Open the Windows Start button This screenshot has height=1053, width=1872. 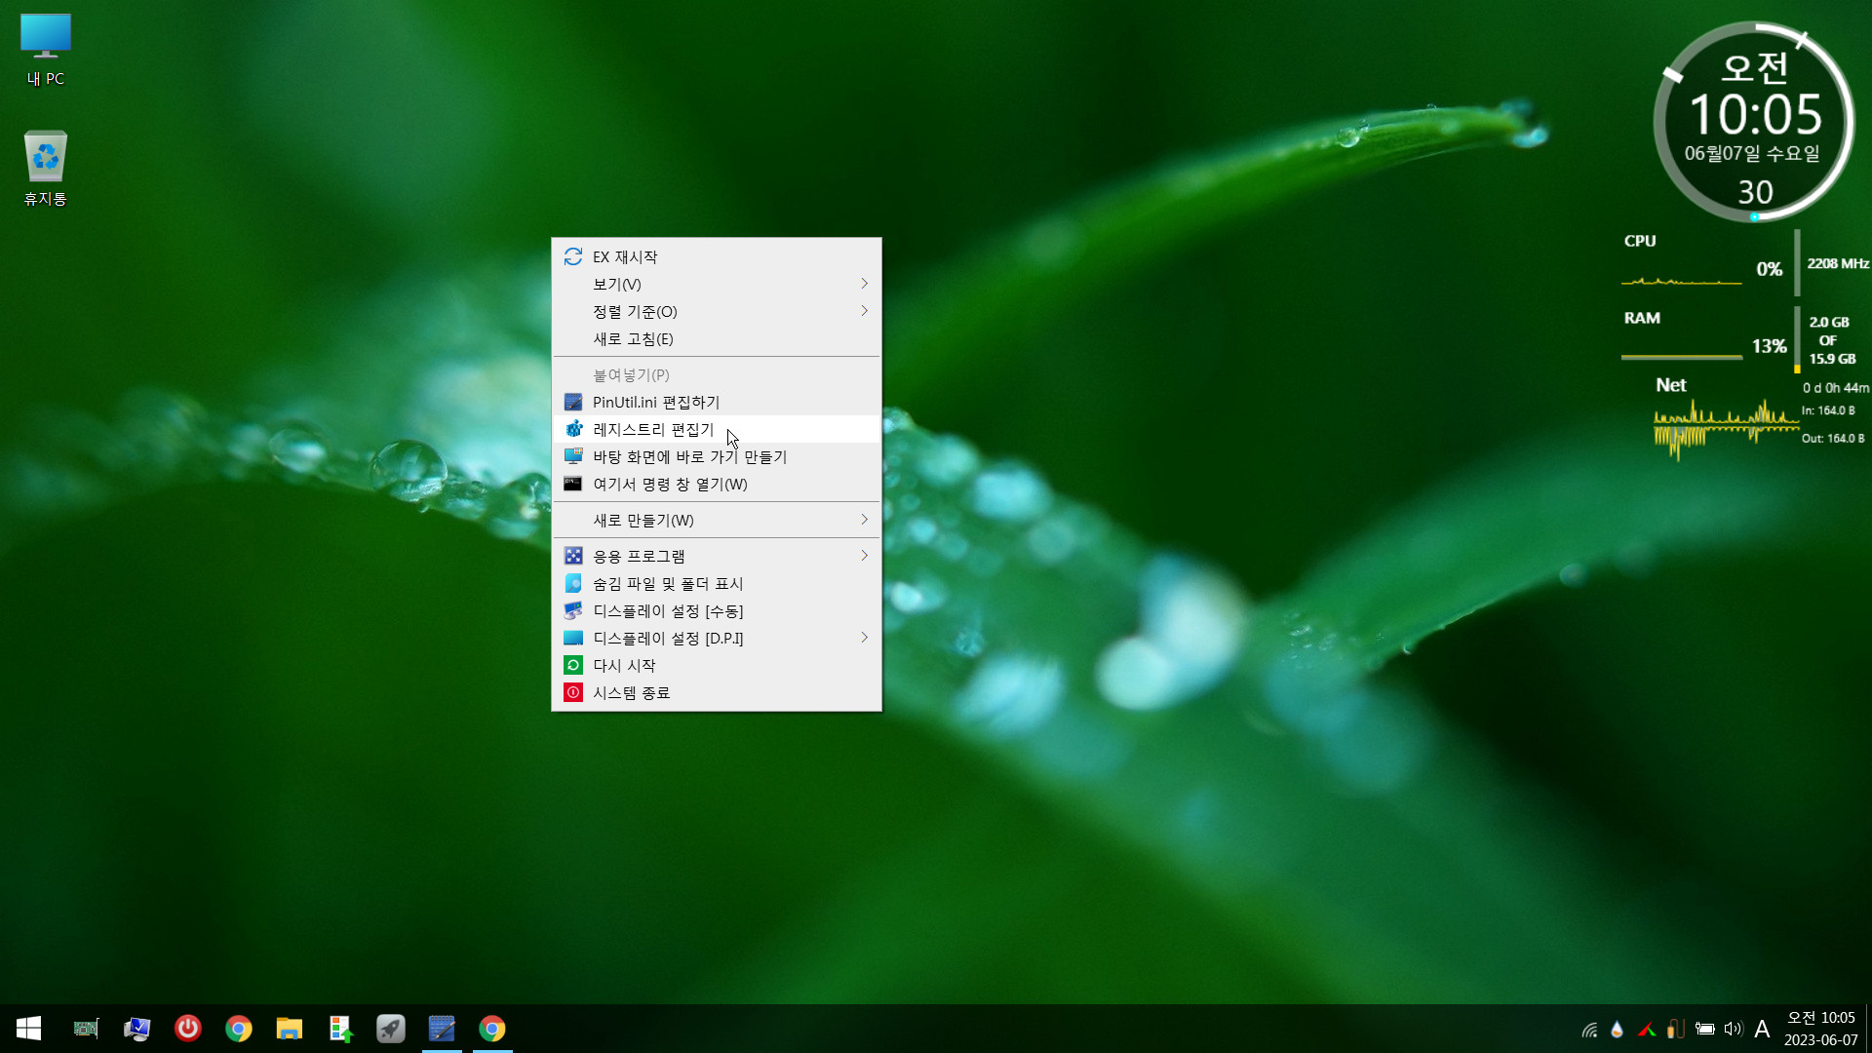28,1029
